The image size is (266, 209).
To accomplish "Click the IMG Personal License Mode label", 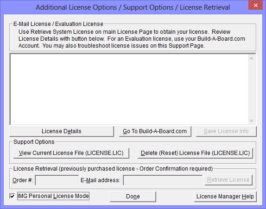I will coord(53,196).
